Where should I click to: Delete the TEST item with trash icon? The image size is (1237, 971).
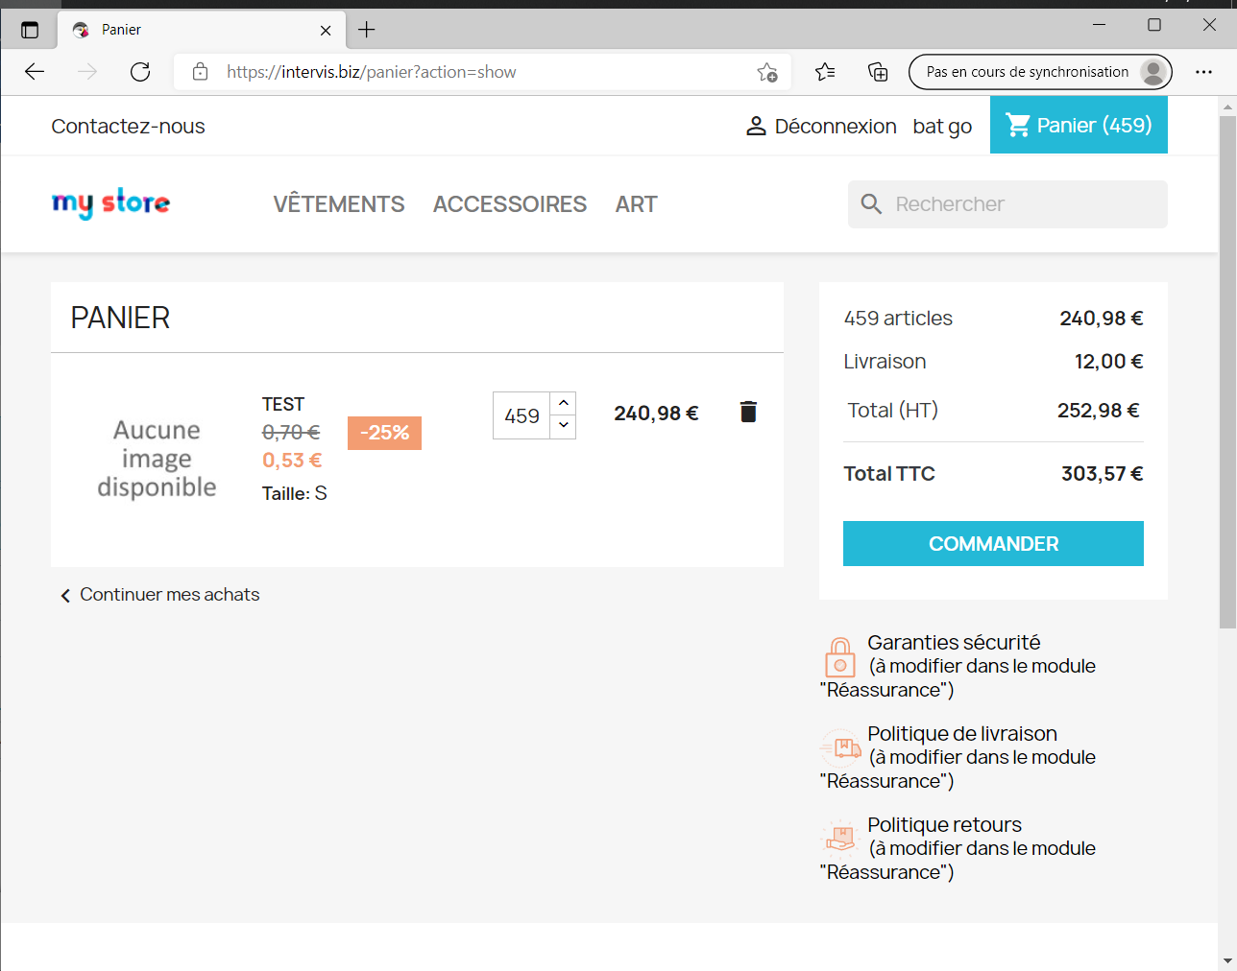(x=748, y=413)
